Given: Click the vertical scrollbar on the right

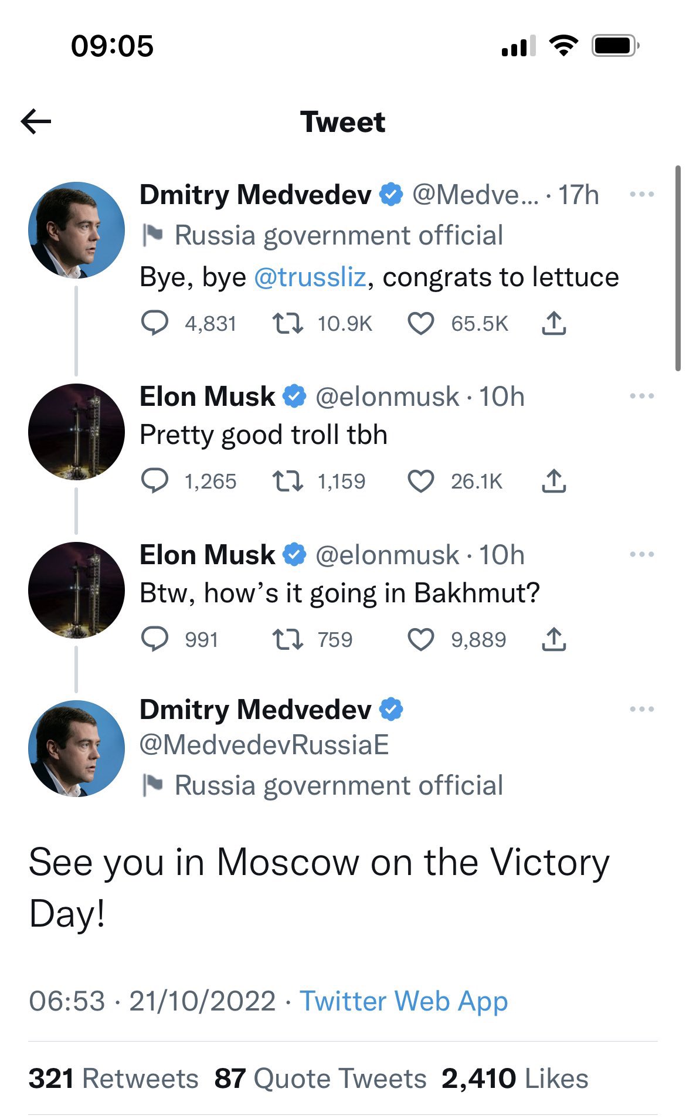Looking at the screenshot, I should pyautogui.click(x=678, y=269).
